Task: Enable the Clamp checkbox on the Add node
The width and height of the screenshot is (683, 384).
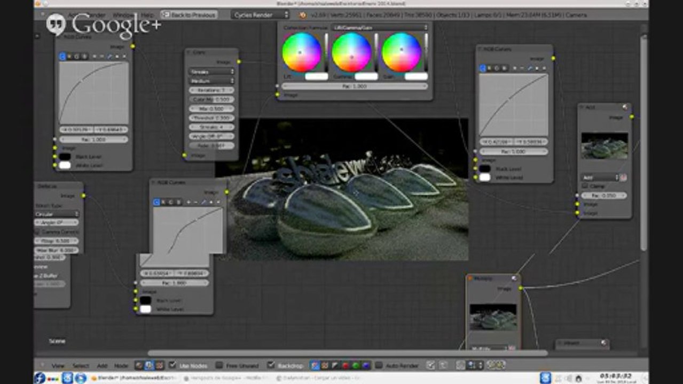Action: (x=585, y=186)
